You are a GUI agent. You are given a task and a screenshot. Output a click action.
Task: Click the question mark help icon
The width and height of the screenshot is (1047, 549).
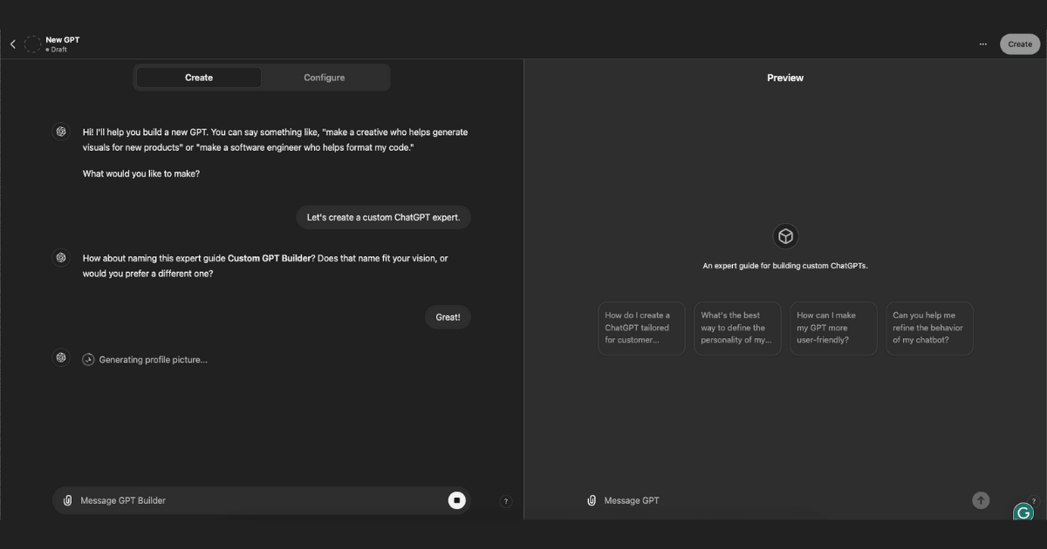point(504,500)
